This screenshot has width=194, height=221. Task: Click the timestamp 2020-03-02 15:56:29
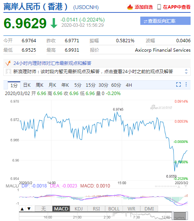82,25
